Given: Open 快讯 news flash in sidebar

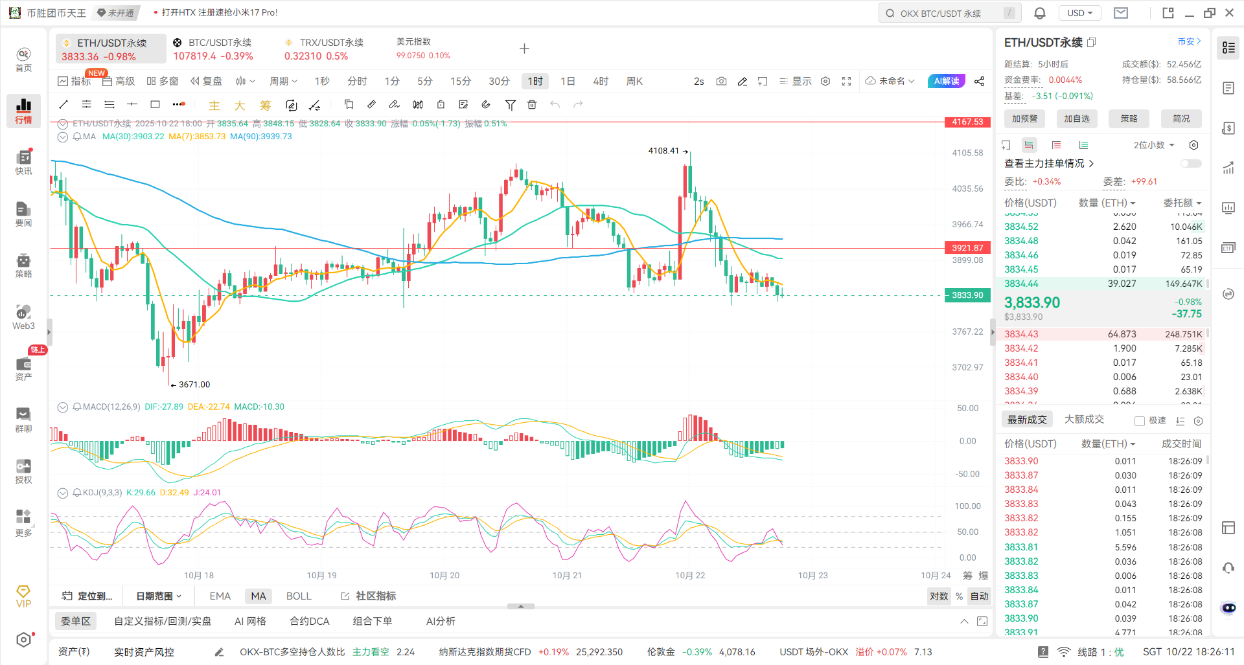Looking at the screenshot, I should pyautogui.click(x=23, y=162).
